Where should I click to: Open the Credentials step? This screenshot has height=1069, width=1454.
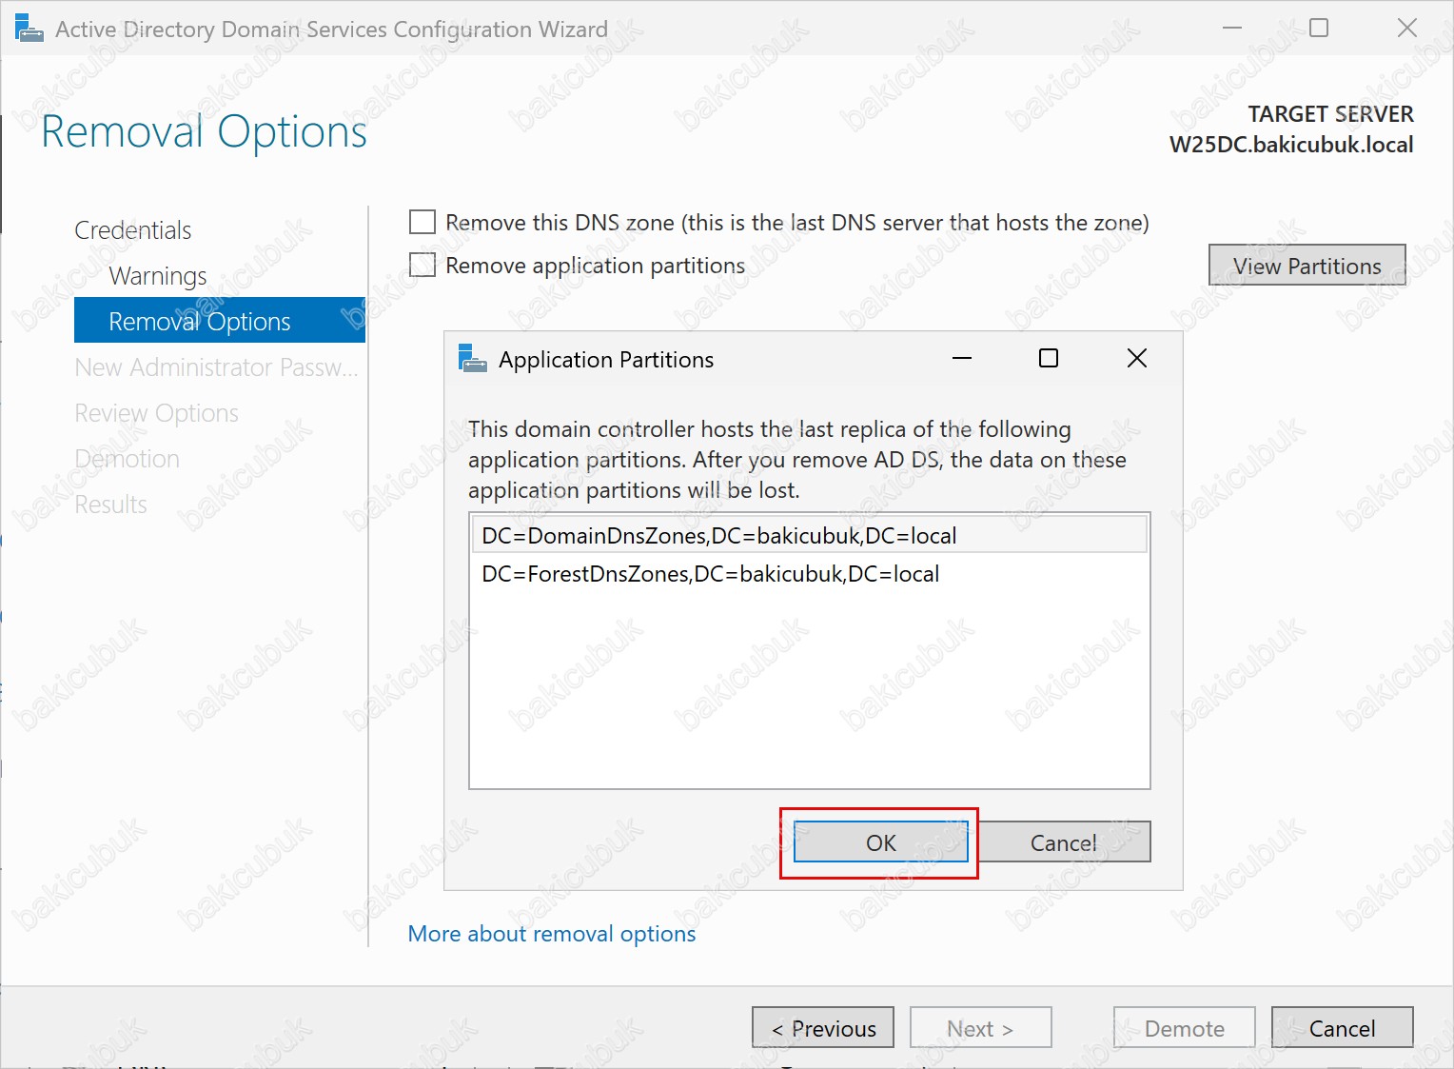click(x=133, y=230)
